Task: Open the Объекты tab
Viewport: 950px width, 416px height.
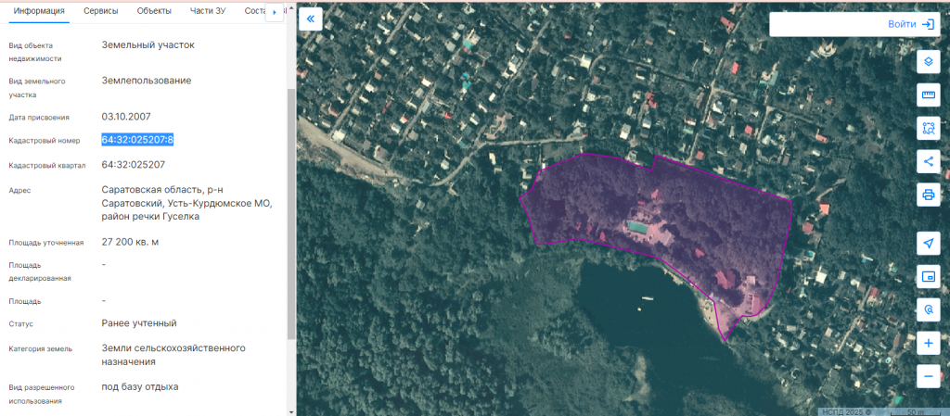Action: coord(154,11)
